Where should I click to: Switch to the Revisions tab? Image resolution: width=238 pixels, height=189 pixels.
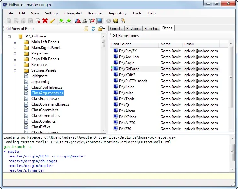tap(133, 29)
